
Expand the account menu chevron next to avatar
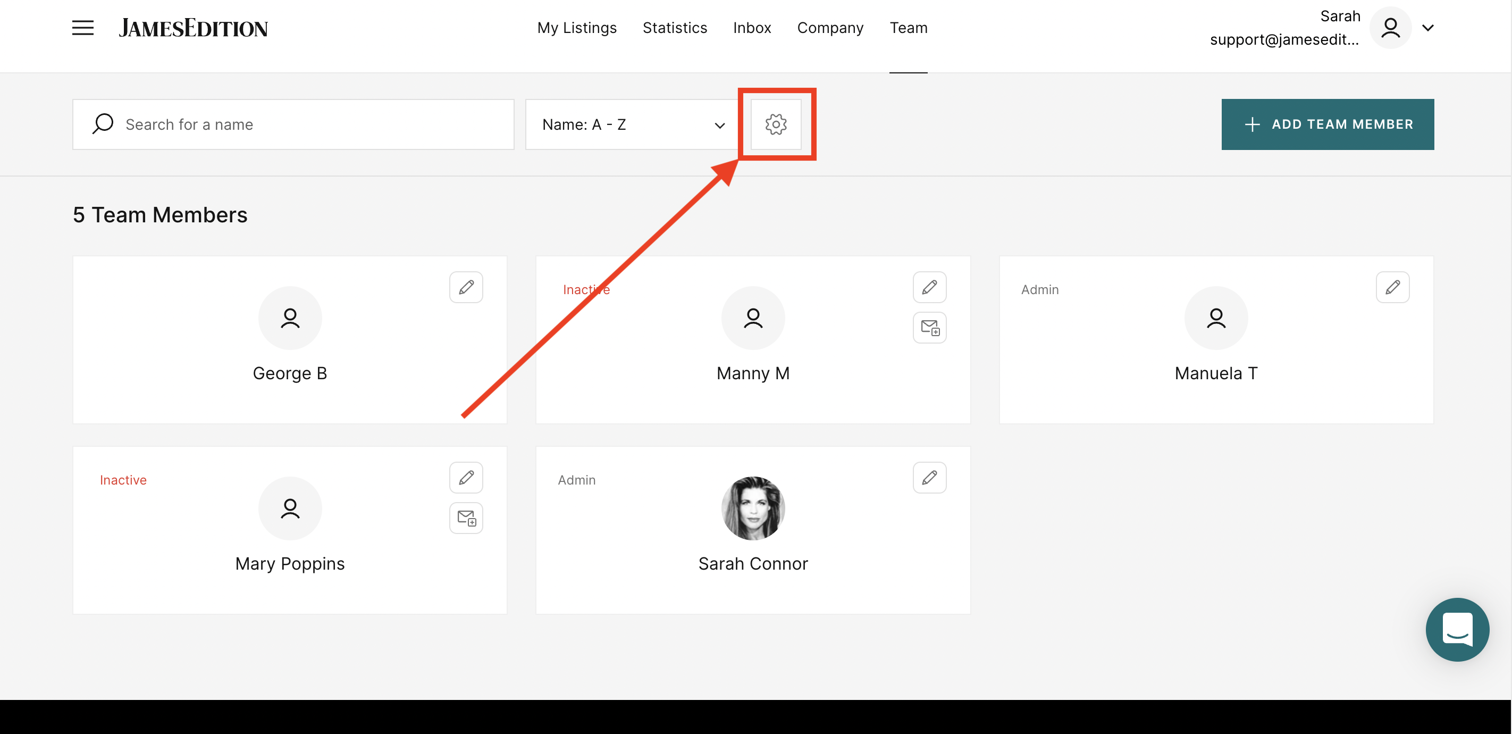click(1429, 28)
